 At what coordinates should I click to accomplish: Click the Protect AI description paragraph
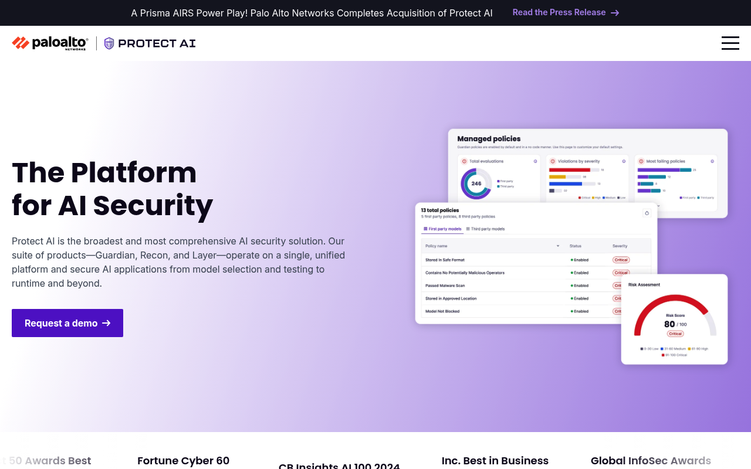click(178, 262)
